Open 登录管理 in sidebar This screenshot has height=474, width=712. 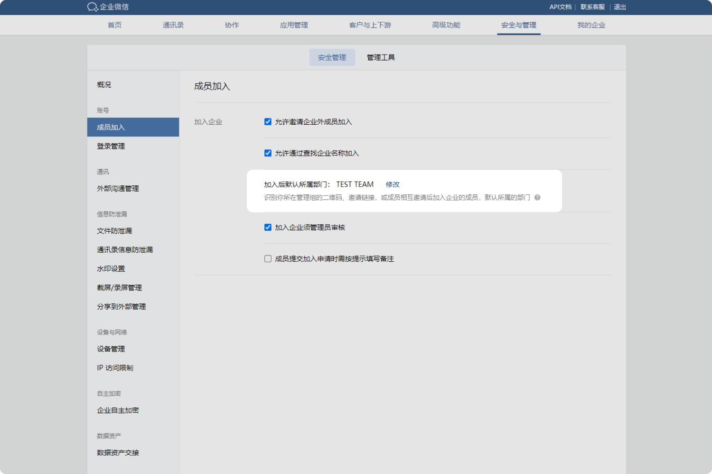coord(111,146)
